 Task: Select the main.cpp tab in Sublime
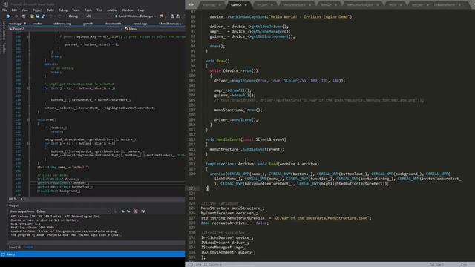coord(209,5)
